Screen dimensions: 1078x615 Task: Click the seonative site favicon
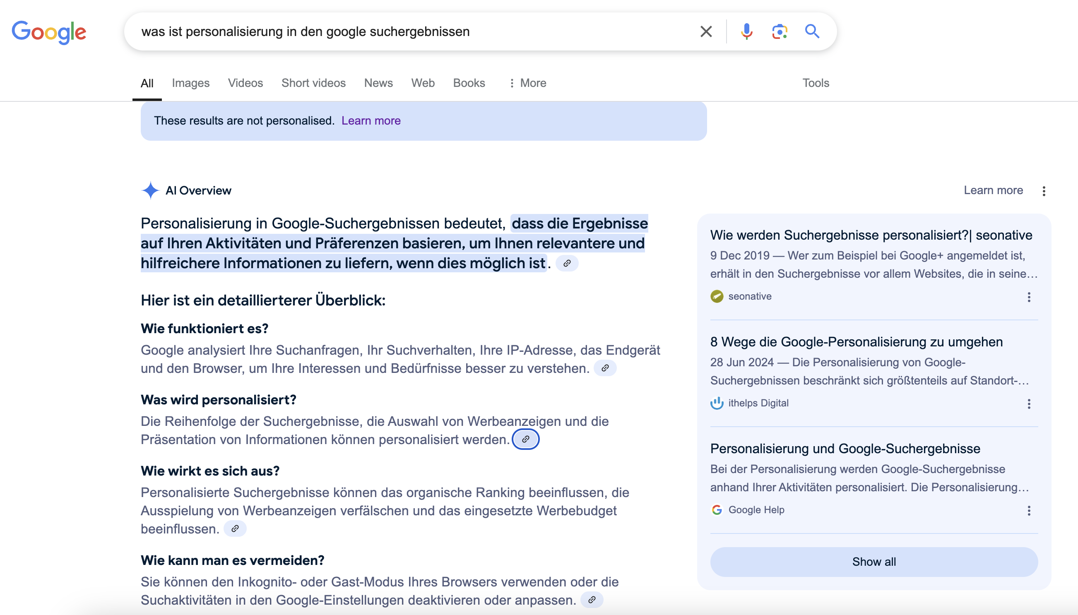pos(717,296)
